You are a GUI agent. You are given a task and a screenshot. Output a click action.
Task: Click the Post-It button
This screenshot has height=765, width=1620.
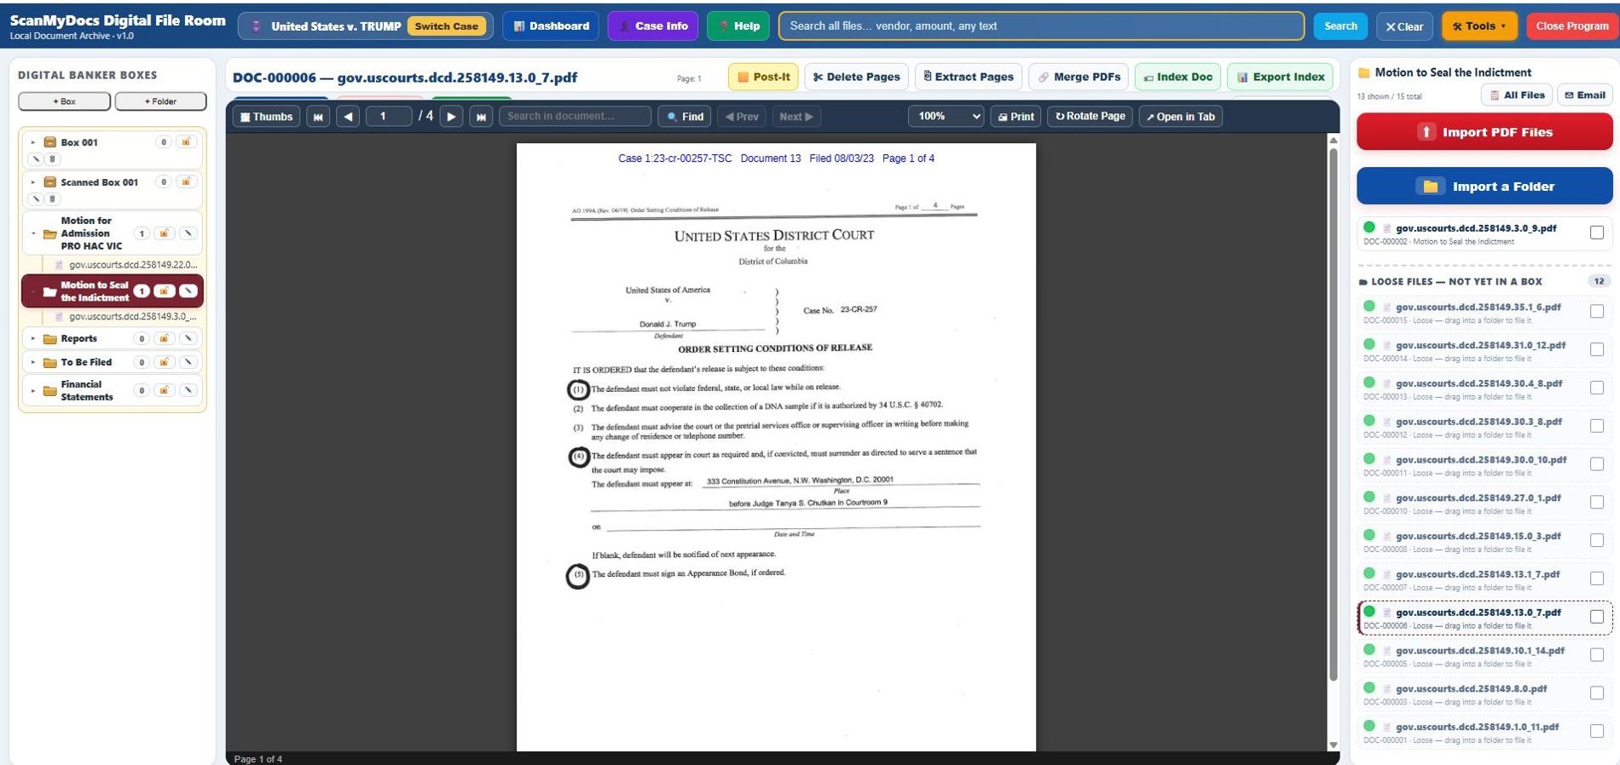click(x=763, y=77)
